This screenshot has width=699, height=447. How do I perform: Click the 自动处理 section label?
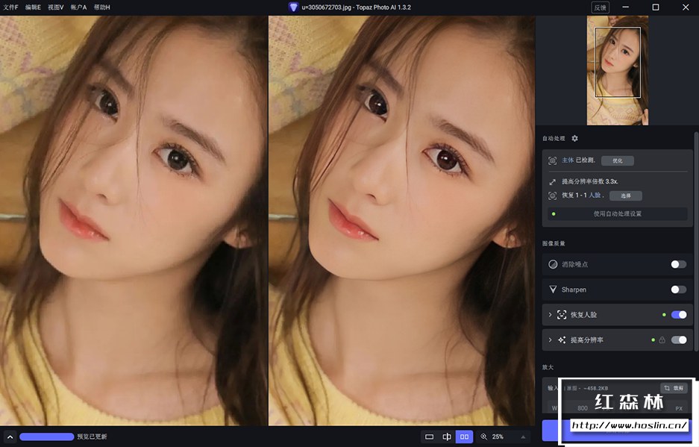click(554, 138)
